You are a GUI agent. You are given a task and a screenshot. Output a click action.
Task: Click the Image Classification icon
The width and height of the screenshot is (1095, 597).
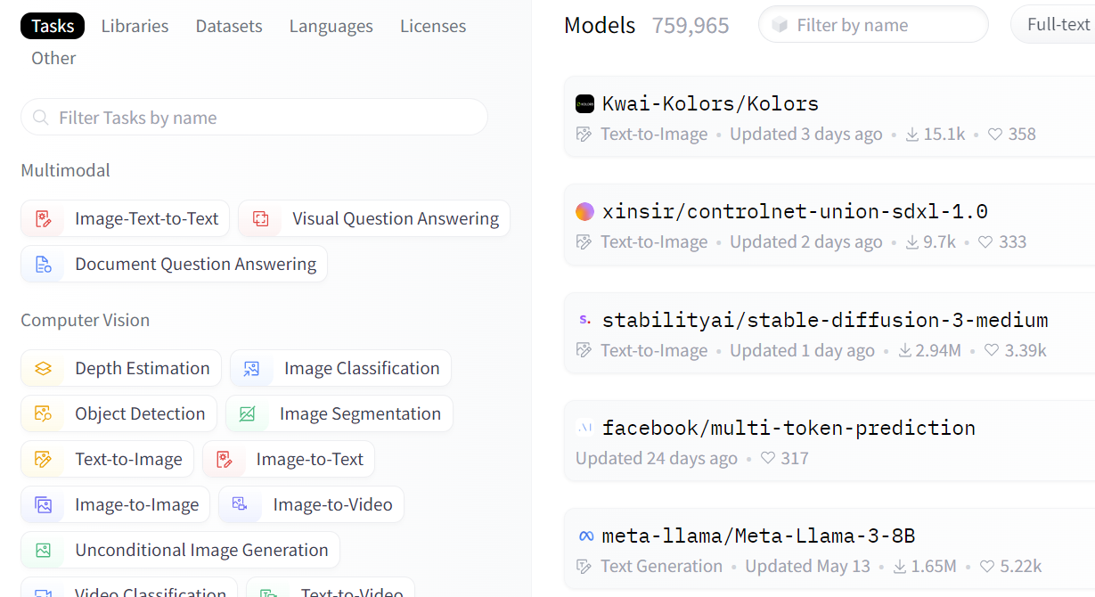pos(251,368)
